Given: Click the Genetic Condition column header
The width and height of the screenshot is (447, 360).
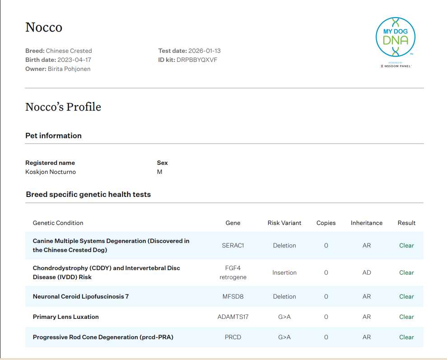Looking at the screenshot, I should click(x=58, y=223).
